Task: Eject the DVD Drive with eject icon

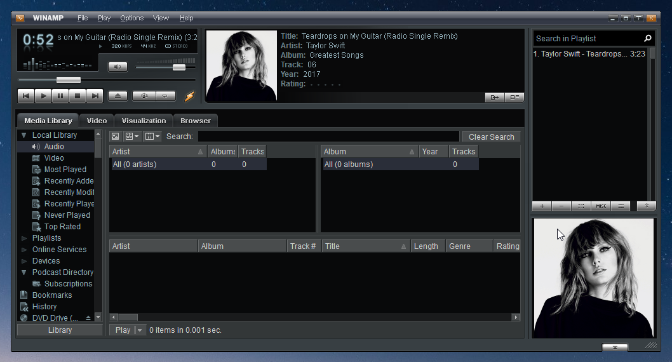Action: (88, 318)
